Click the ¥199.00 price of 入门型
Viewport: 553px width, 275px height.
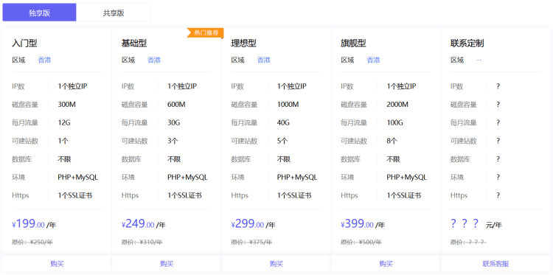(28, 224)
